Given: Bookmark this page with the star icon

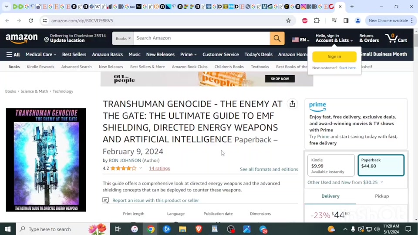Looking at the screenshot, I should tap(288, 20).
